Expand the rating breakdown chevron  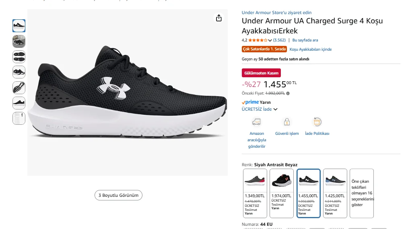(270, 40)
